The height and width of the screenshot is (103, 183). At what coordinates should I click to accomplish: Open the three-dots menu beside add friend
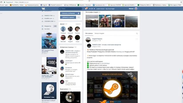coord(79,17)
